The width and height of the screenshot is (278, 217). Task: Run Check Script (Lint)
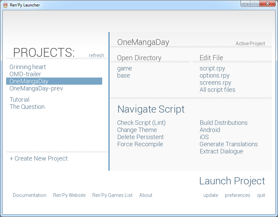coord(141,123)
